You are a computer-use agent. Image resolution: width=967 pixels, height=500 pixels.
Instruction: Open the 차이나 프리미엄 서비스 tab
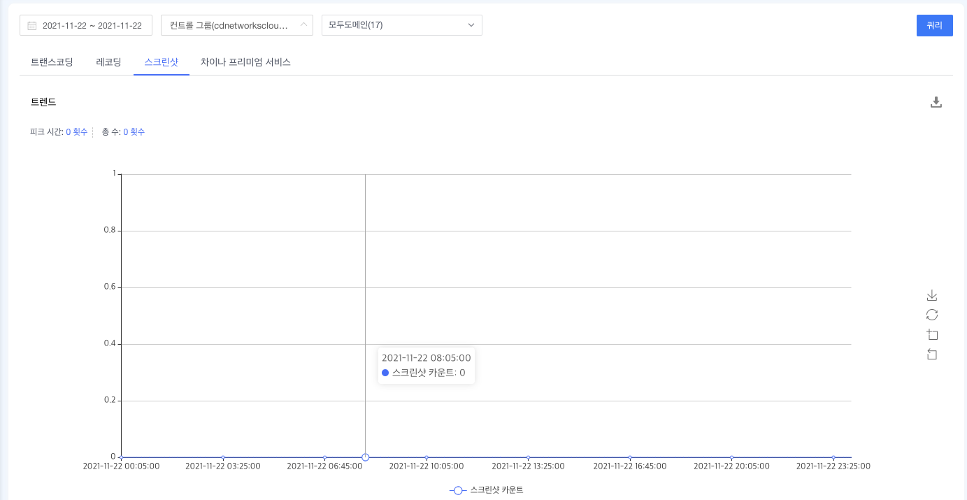(x=245, y=62)
